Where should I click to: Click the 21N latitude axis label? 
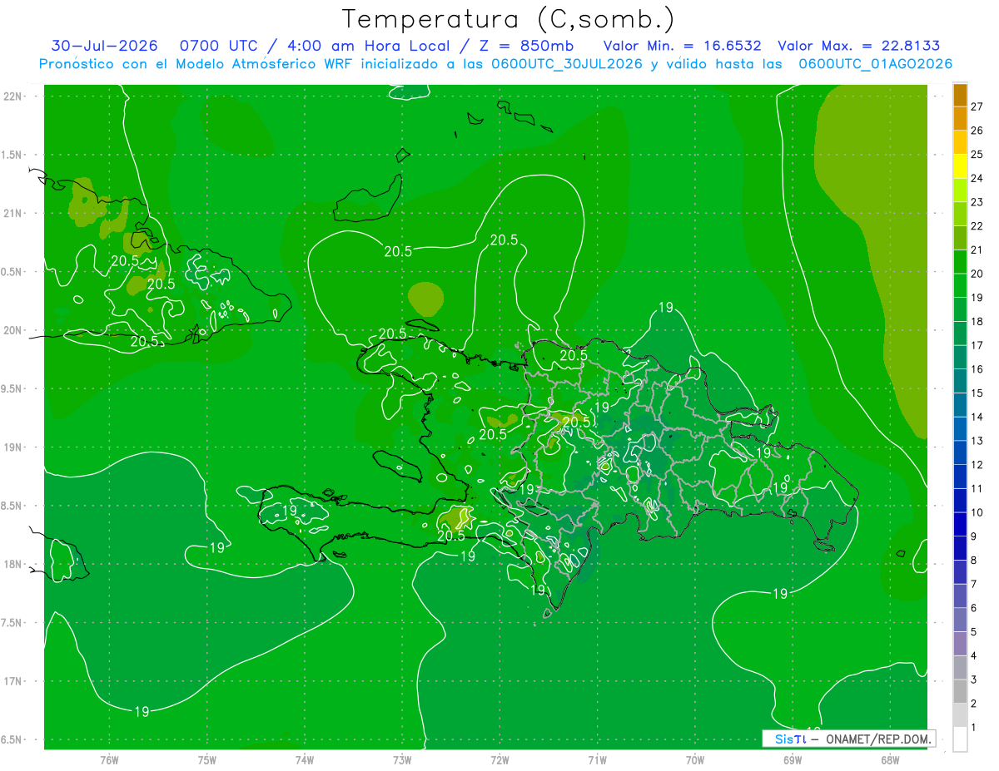(13, 213)
